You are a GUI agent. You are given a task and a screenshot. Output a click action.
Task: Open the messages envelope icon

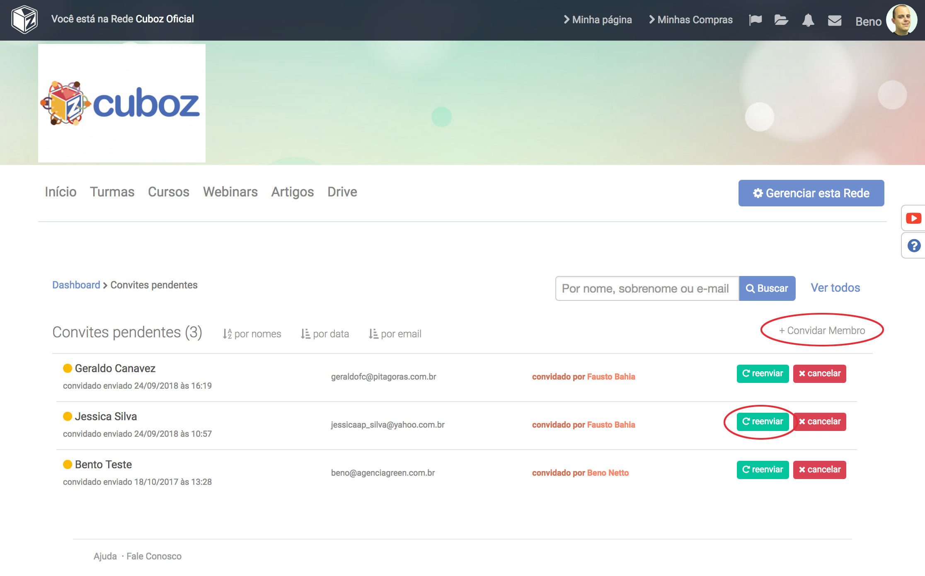tap(834, 20)
